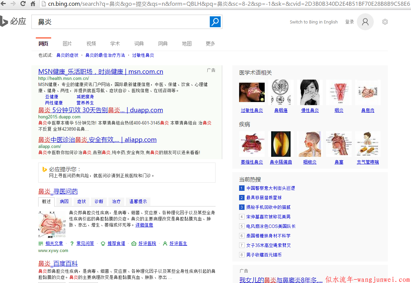This screenshot has width=411, height=283.
Task: Click the browser back arrow
Action: [x=4, y=4]
